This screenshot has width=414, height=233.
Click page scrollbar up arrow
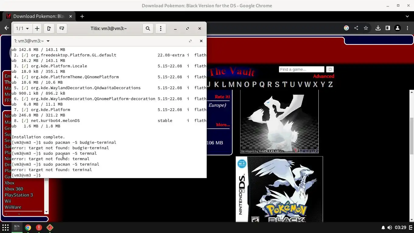coord(412,92)
